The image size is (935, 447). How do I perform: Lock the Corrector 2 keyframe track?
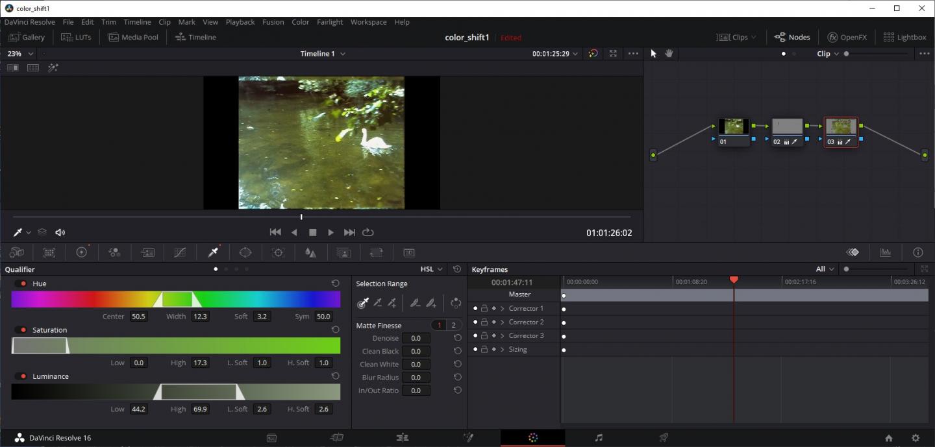[484, 322]
